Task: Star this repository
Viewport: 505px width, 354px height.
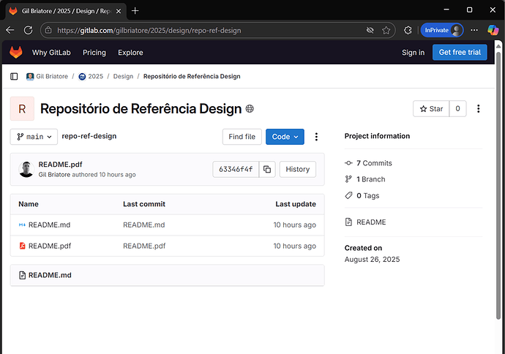Action: point(430,109)
